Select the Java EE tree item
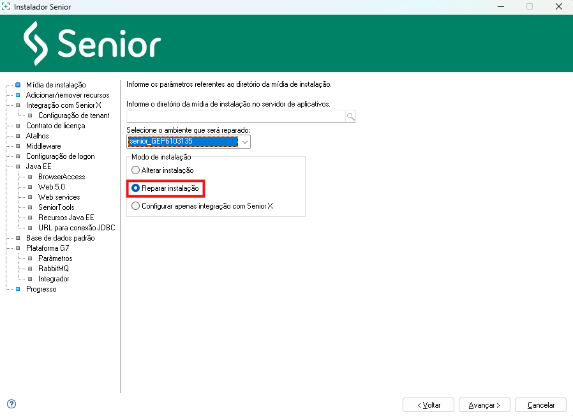Image resolution: width=573 pixels, height=416 pixels. tap(39, 167)
